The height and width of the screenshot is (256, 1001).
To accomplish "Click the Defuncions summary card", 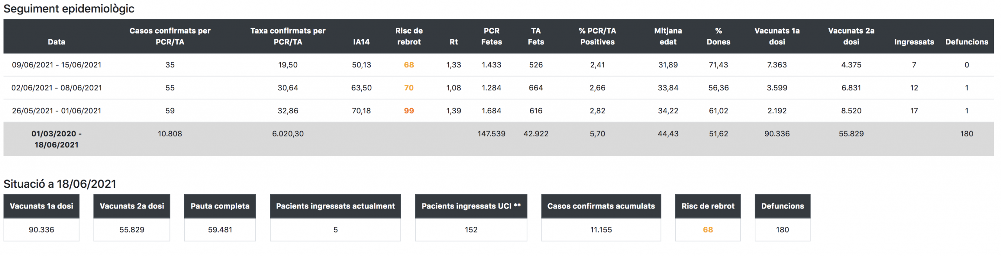I will click(782, 217).
